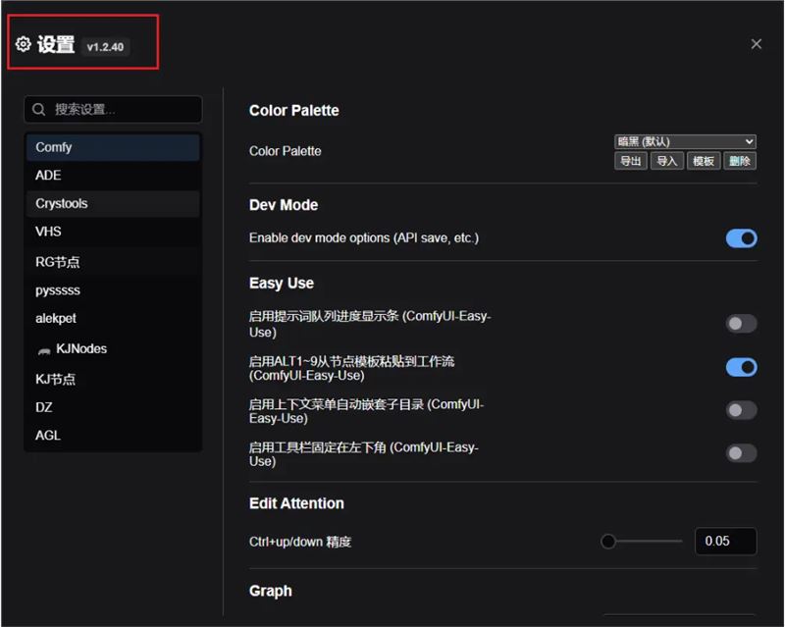Click the Ctrl+up/down precision slider handle
Viewport: 785px width, 627px height.
(608, 542)
